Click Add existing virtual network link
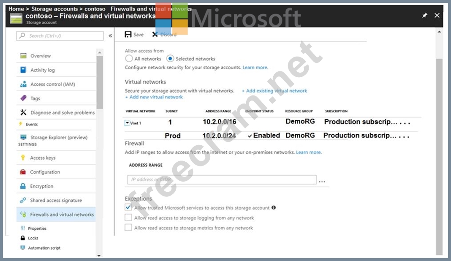 point(274,91)
